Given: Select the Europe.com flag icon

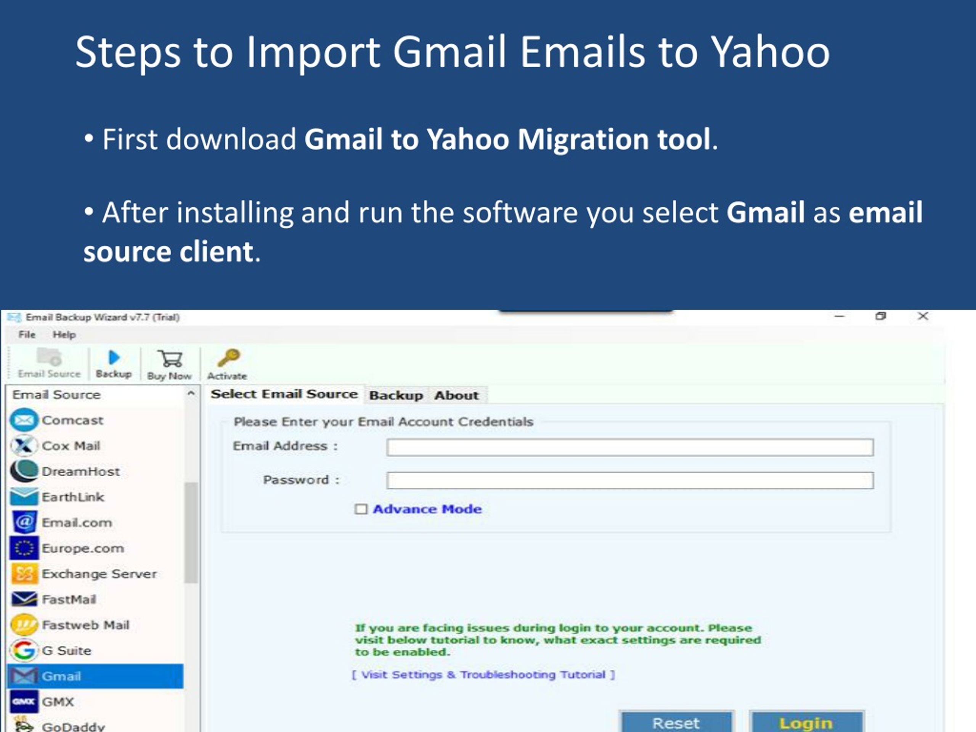Looking at the screenshot, I should tap(24, 548).
